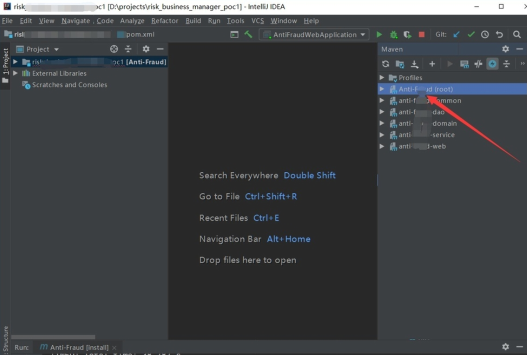Viewport: 527px width, 355px height.
Task: Click Execute Maven Goal icon
Action: pyautogui.click(x=464, y=64)
